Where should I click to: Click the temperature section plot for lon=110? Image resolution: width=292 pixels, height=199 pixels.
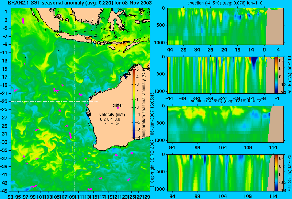[225, 26]
